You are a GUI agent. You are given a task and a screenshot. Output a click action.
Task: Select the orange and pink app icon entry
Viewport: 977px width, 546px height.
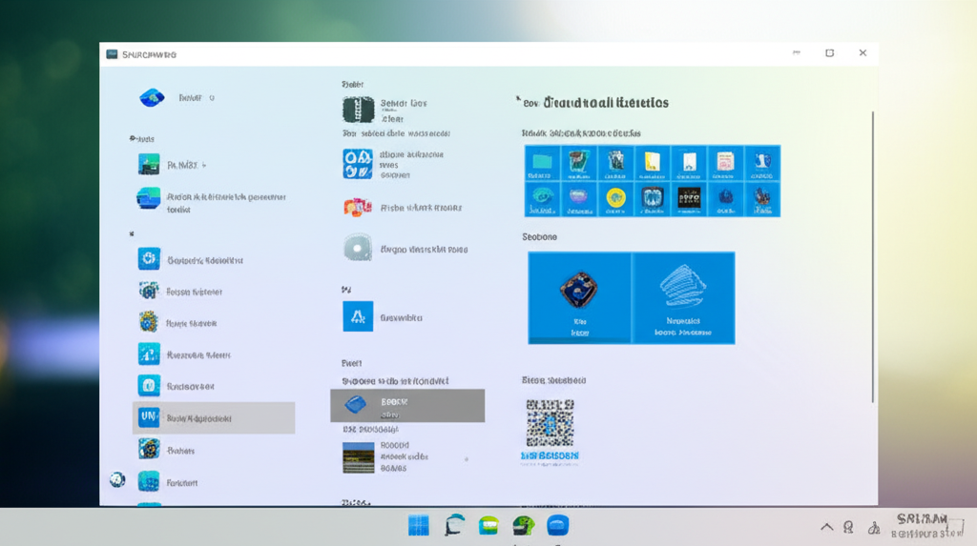coord(358,207)
